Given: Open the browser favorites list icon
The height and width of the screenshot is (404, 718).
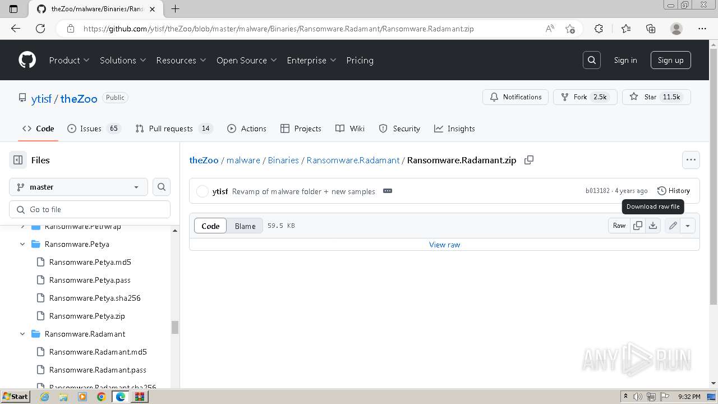Looking at the screenshot, I should tap(626, 29).
